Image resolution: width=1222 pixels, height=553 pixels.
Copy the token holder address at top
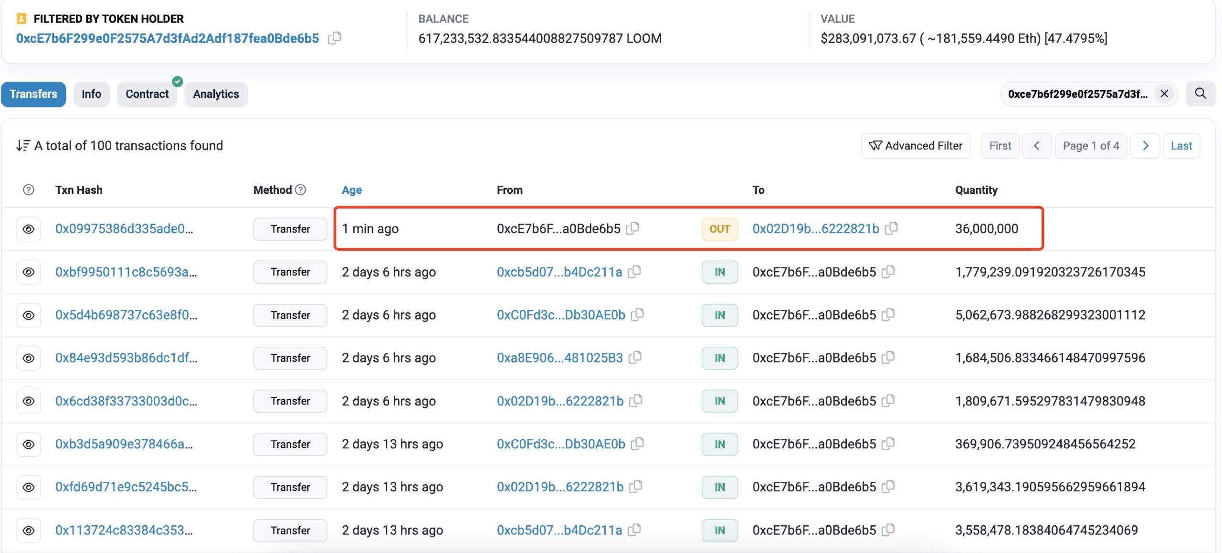[x=335, y=38]
